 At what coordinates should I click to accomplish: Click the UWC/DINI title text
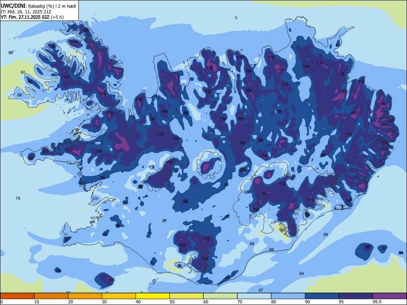(13, 6)
